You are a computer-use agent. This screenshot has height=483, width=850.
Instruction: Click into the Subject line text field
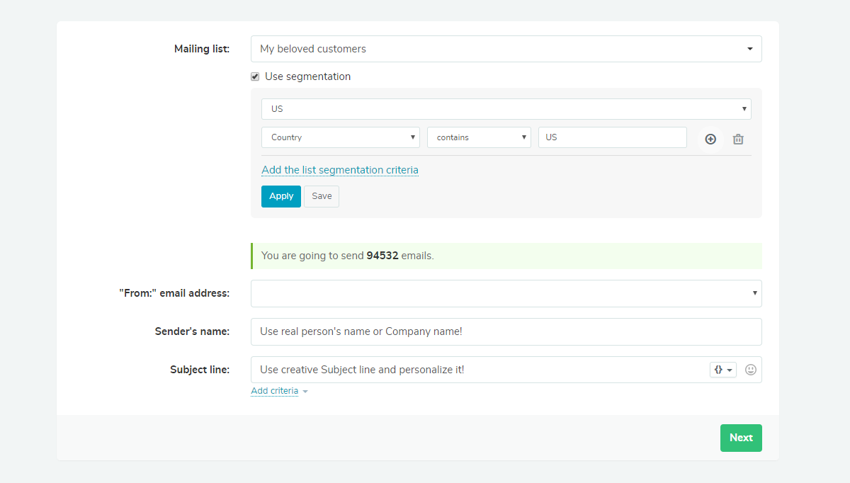(x=479, y=370)
